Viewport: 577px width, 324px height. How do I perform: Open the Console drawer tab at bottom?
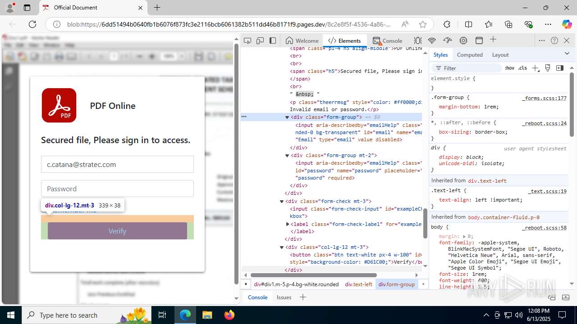coord(258,297)
